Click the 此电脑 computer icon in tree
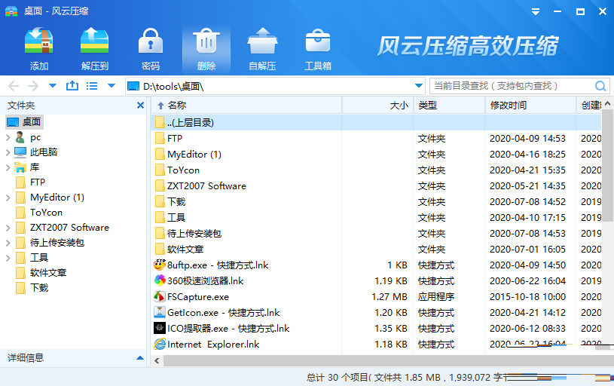 point(20,152)
